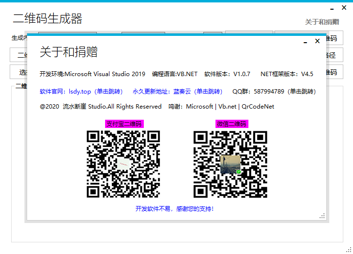Click the Alipay donation QR code image
This screenshot has width=353, height=254.
pos(123,164)
